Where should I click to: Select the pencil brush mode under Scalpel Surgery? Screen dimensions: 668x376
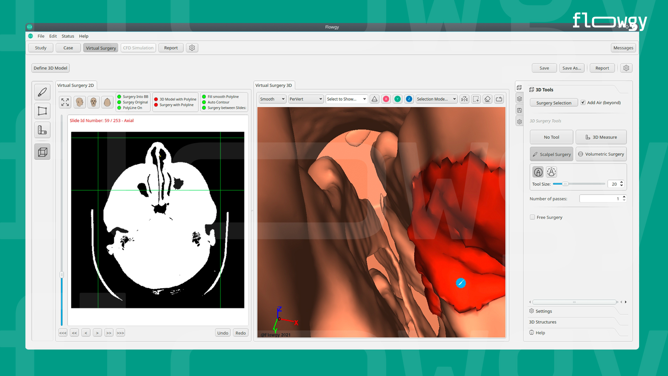click(538, 172)
